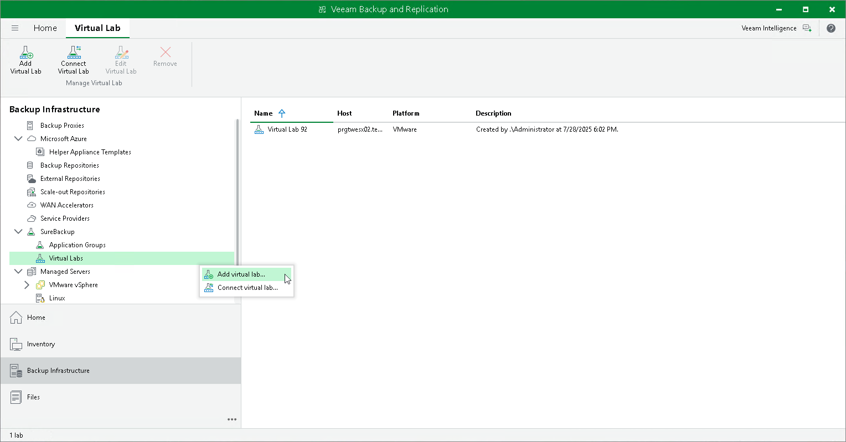846x442 pixels.
Task: Click the Backup Repositories icon
Action: tap(30, 165)
